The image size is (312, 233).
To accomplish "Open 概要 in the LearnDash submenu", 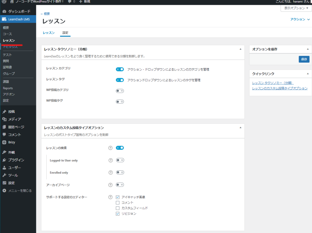I will click(x=6, y=28).
